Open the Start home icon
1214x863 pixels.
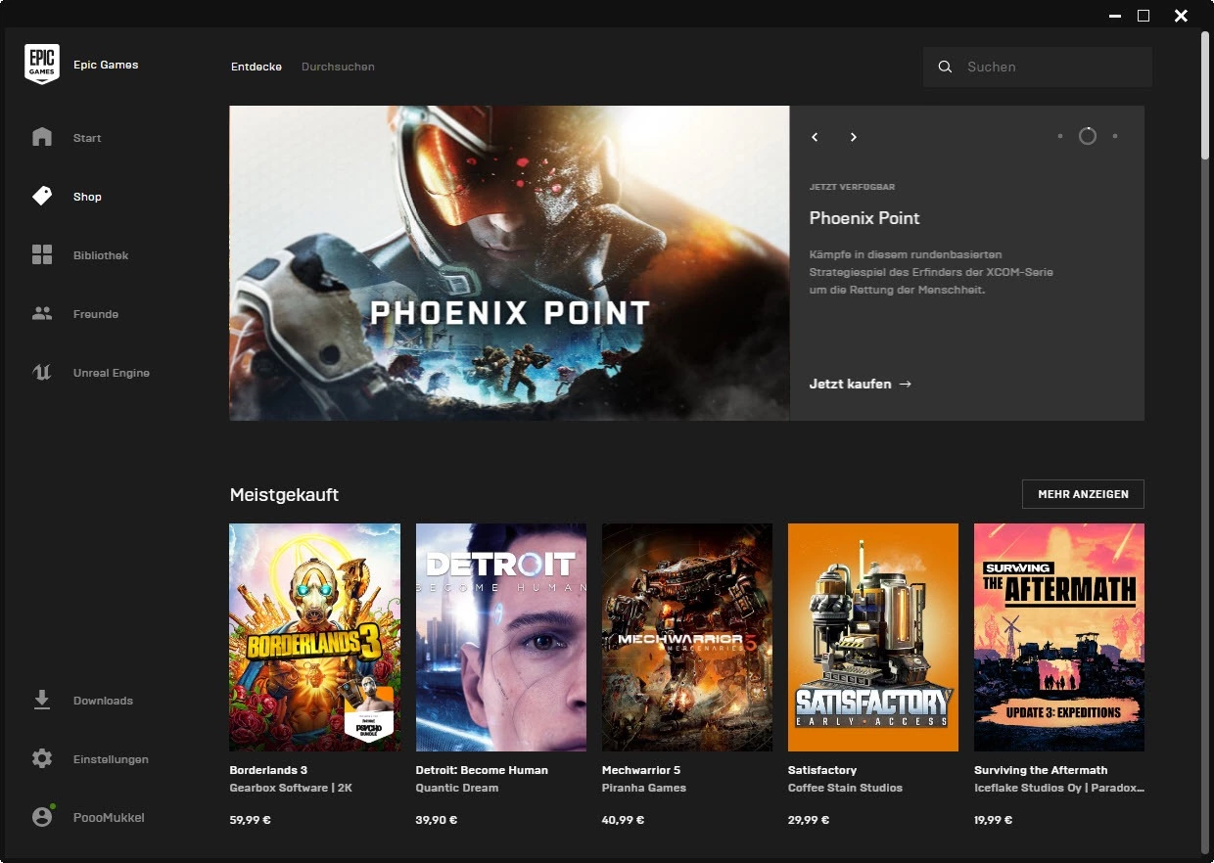pyautogui.click(x=42, y=137)
